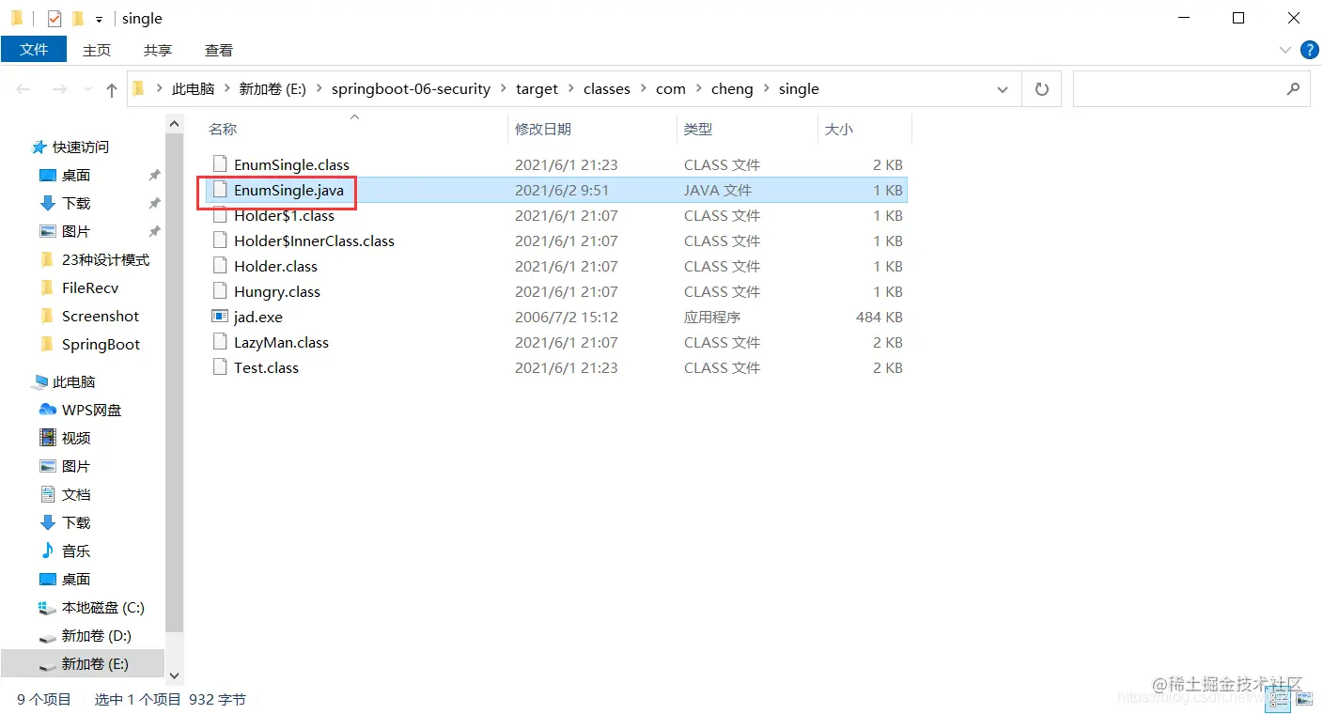Go forward using the forward arrow
This screenshot has width=1323, height=714.
tap(58, 89)
